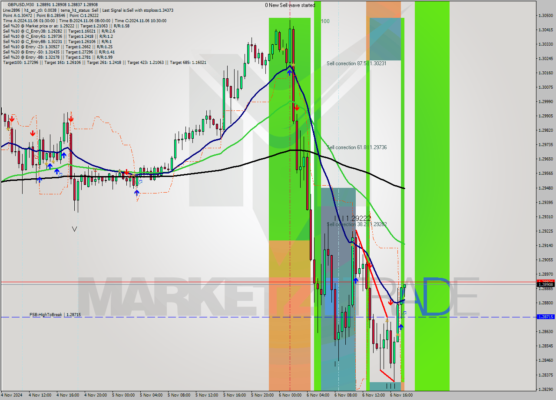Click price axis value 1.29480

(546, 188)
